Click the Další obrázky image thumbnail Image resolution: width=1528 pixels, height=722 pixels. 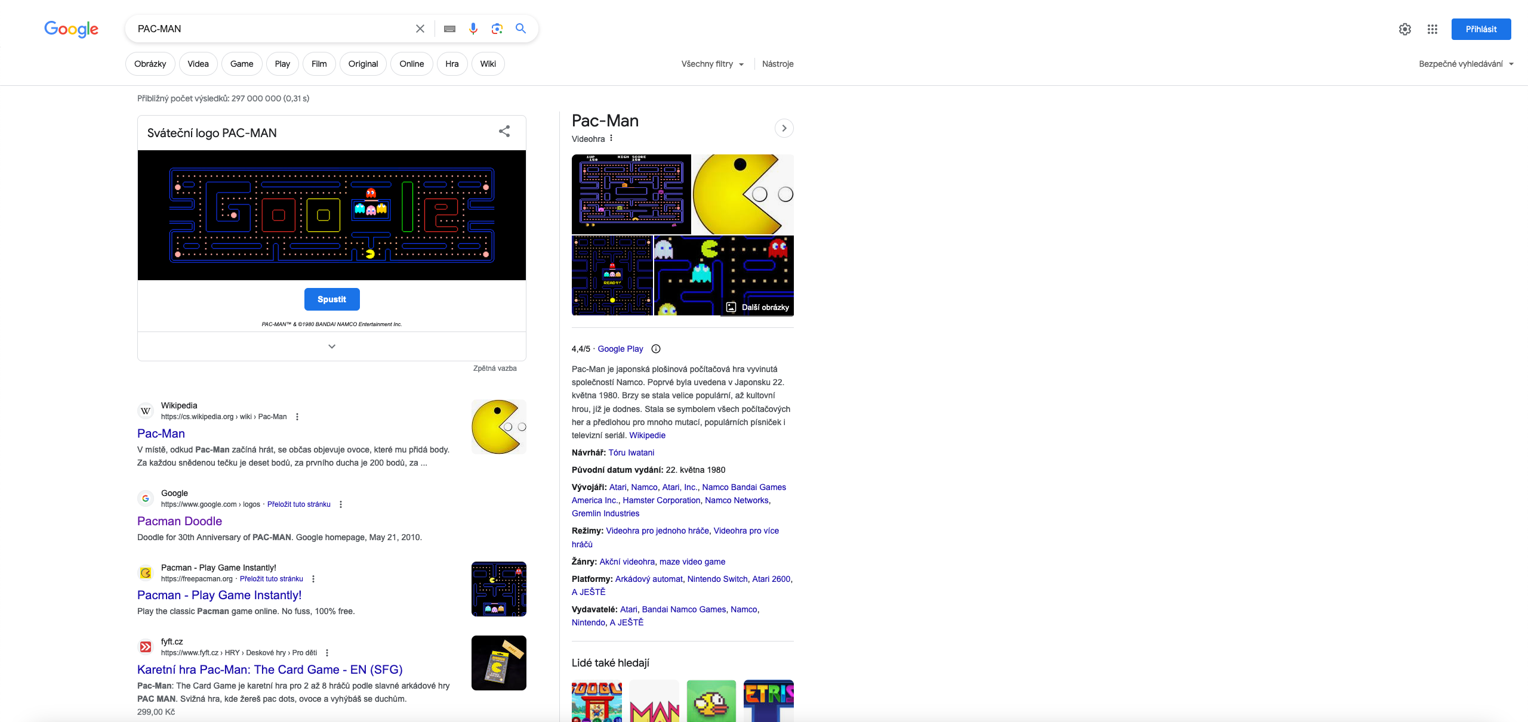tap(757, 307)
